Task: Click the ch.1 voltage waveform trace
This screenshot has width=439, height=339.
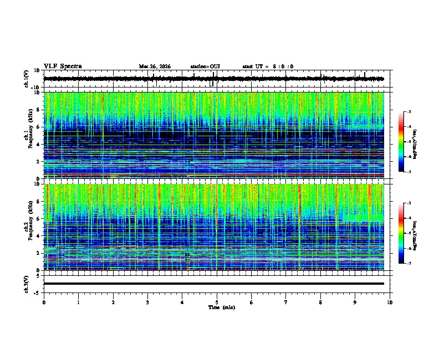Action: [x=214, y=79]
